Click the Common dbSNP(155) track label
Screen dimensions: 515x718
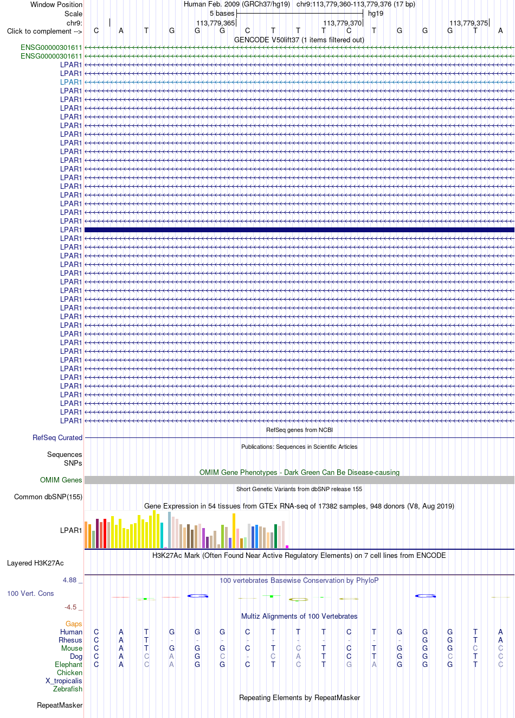pos(48,497)
